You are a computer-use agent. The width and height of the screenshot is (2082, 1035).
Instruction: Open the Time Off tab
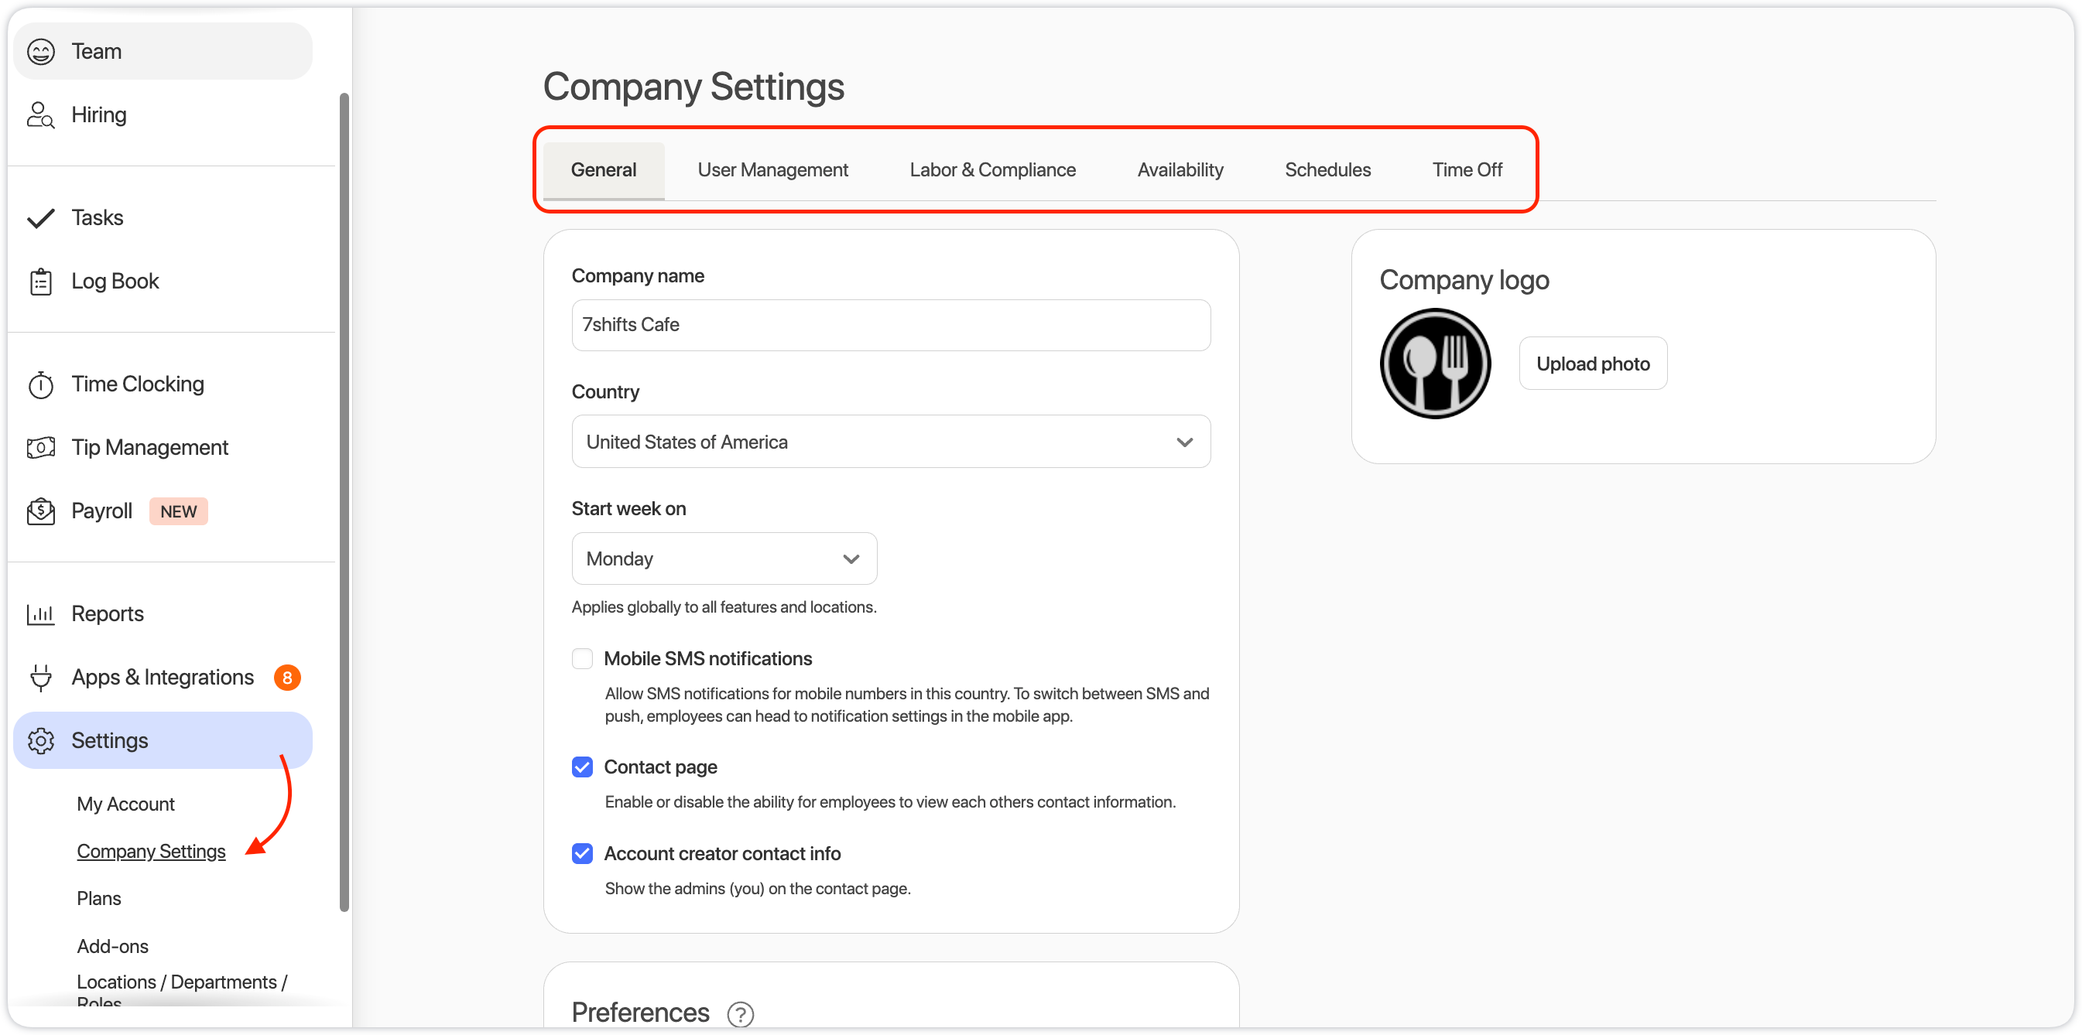1466,169
